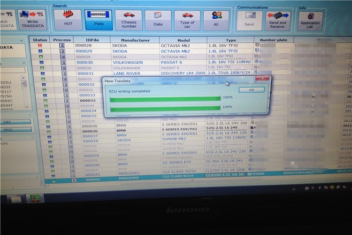Screen dimensions: 352x235
Task: Close the New Trasdata dialog
Action: (262, 78)
